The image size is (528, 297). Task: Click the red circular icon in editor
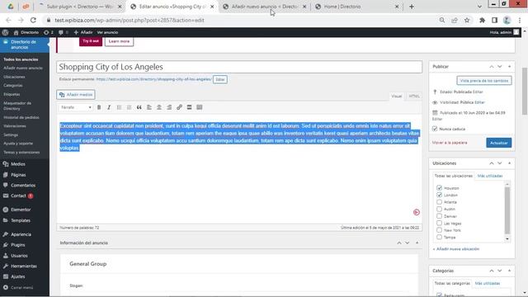coord(417,212)
